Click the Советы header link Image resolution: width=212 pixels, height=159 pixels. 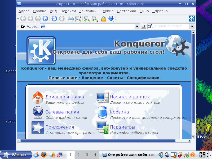(x=115, y=78)
